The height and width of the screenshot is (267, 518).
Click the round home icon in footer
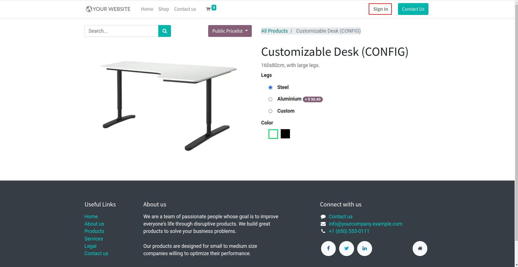(420, 248)
